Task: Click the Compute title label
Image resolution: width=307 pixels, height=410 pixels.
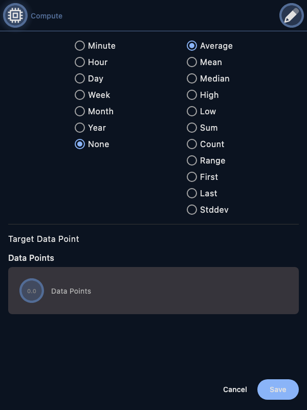Action: pos(47,16)
